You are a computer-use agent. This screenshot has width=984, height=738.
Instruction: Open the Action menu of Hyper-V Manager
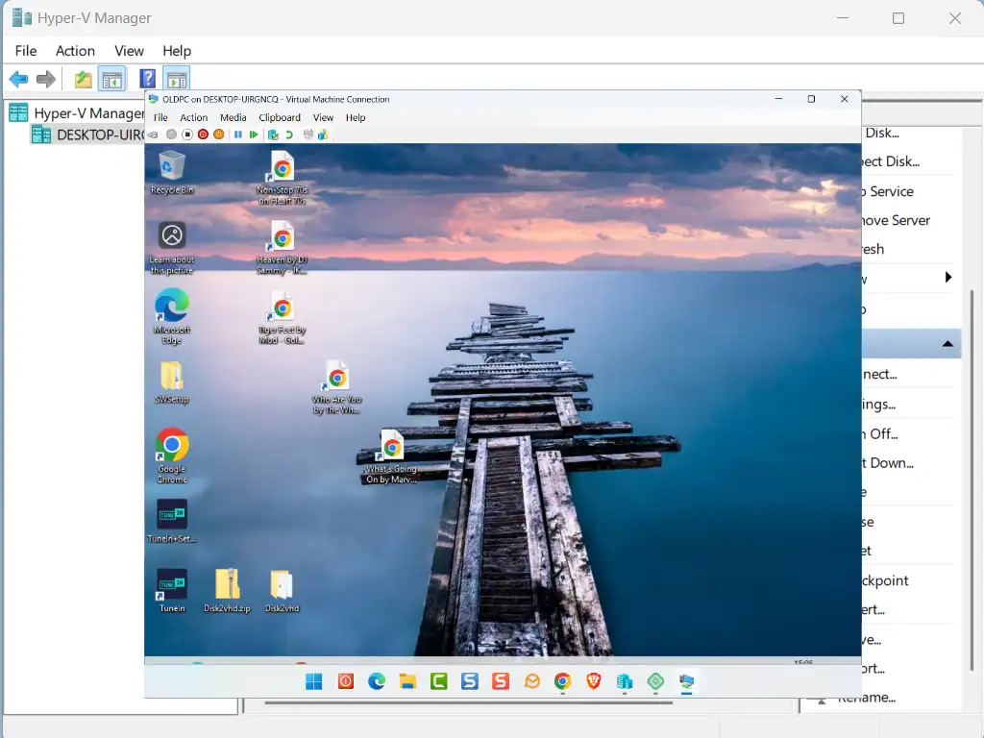[75, 51]
